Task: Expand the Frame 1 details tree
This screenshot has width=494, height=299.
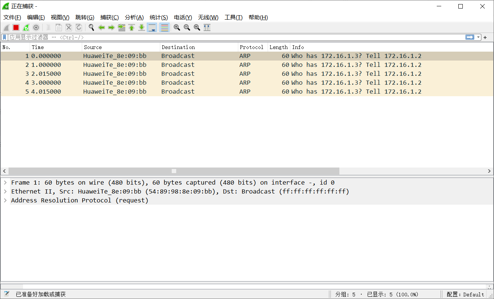Action: (x=5, y=182)
